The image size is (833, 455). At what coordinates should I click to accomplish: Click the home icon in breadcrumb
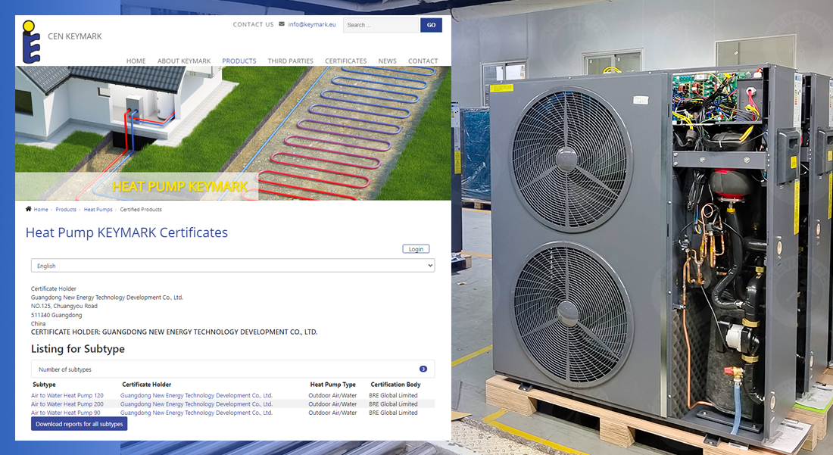click(x=29, y=209)
